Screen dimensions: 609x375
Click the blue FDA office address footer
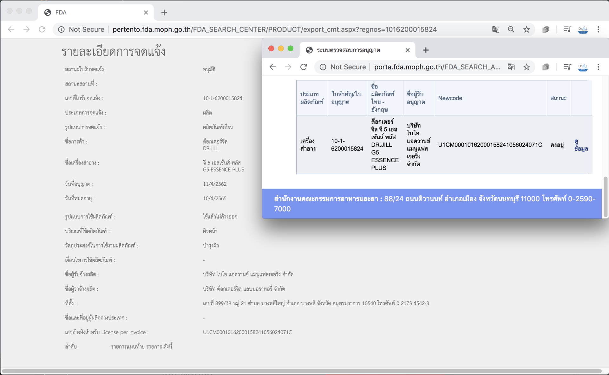coord(432,204)
